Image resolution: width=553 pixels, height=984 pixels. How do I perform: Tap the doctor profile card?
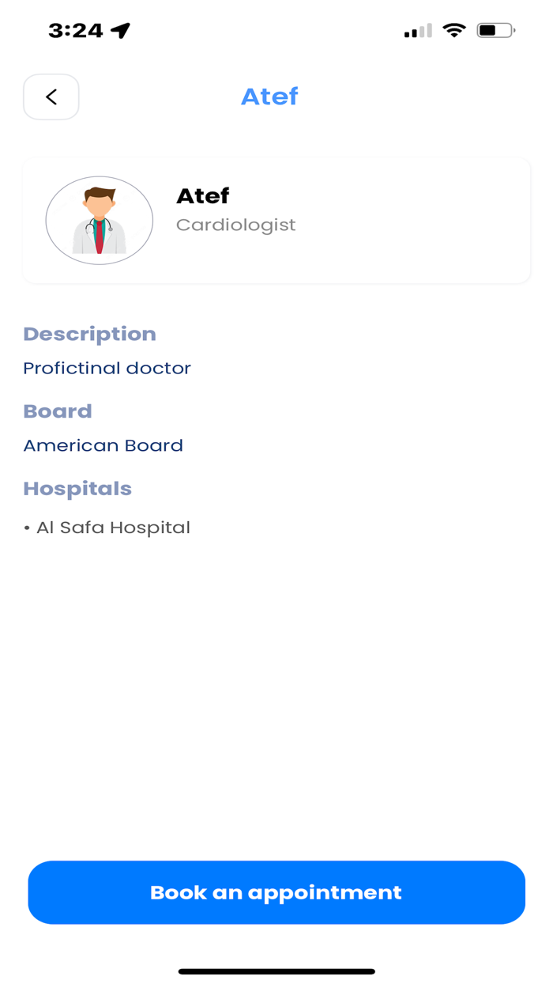(x=276, y=220)
